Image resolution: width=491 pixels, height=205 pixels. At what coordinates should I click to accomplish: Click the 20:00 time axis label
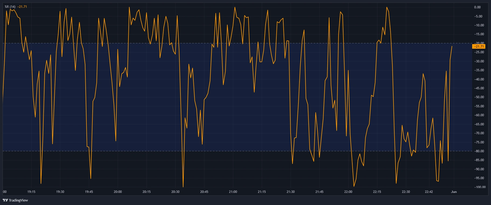pos(118,192)
